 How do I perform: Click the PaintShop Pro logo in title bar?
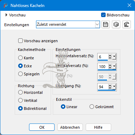click(x=6, y=6)
